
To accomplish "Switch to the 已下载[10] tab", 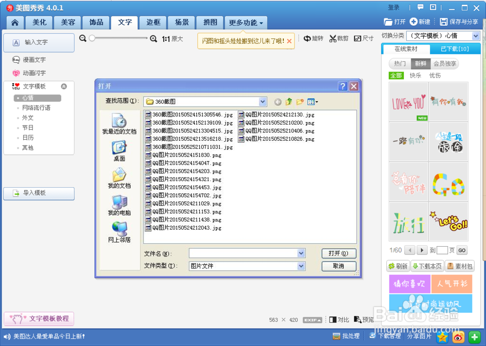I will pyautogui.click(x=454, y=49).
